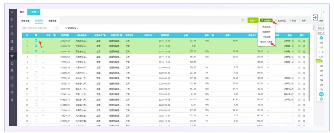This screenshot has width=334, height=133.
Task: Open the green 取票 dropdown button
Action: coord(253,20)
